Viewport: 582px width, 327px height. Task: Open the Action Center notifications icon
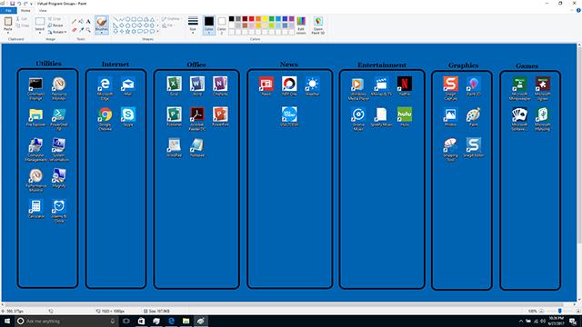(x=573, y=321)
